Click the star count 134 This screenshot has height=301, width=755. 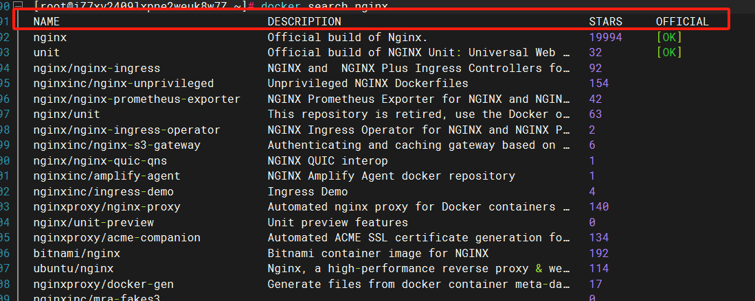(x=599, y=237)
